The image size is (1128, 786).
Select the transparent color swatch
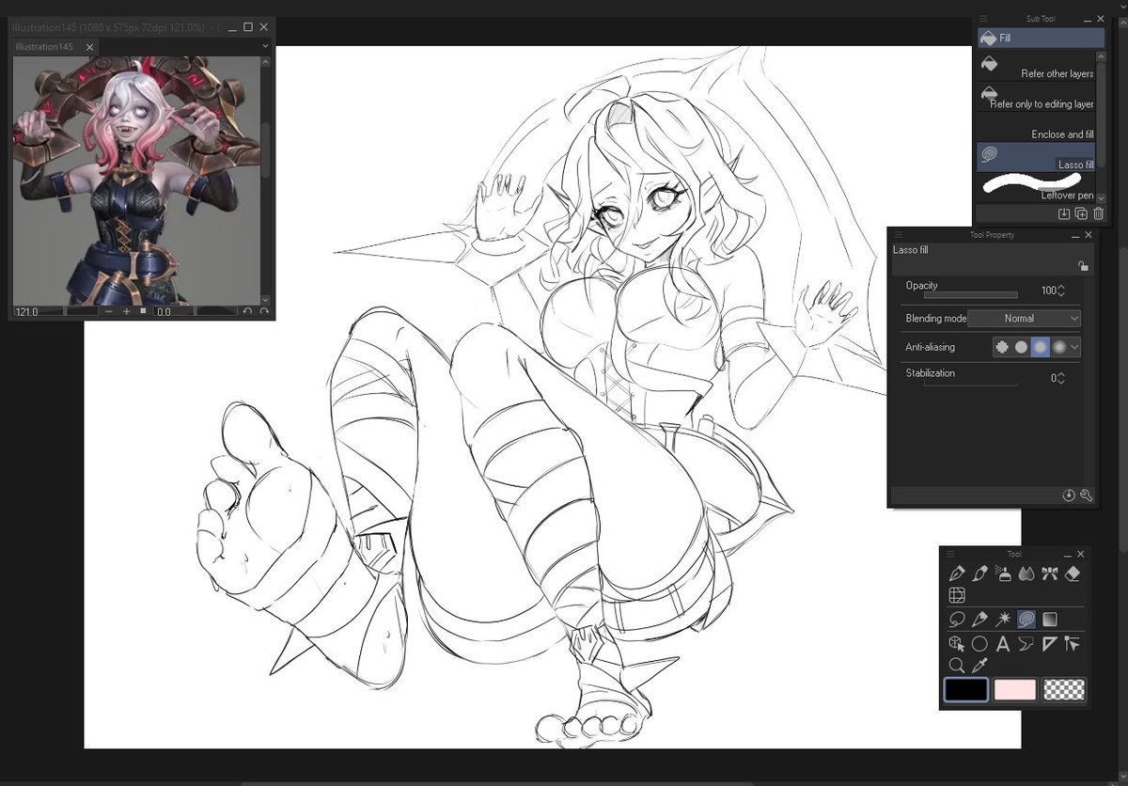(x=1064, y=689)
